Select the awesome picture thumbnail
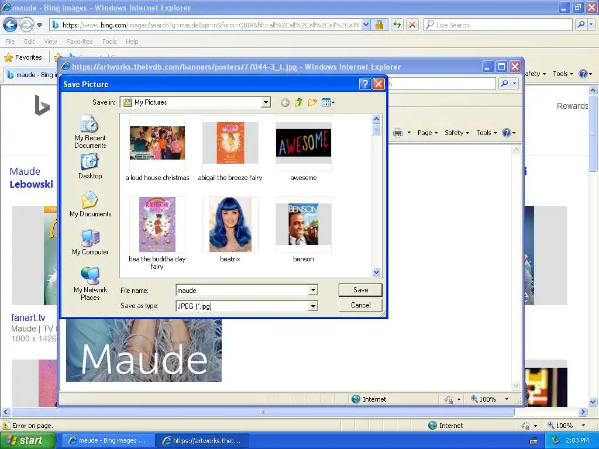Viewport: 599px width, 449px height. tap(304, 149)
